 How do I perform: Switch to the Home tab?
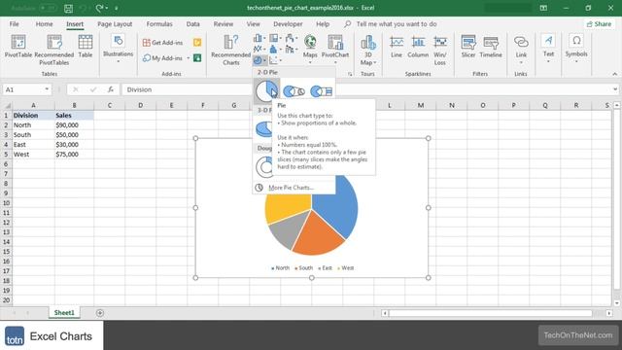[44, 24]
